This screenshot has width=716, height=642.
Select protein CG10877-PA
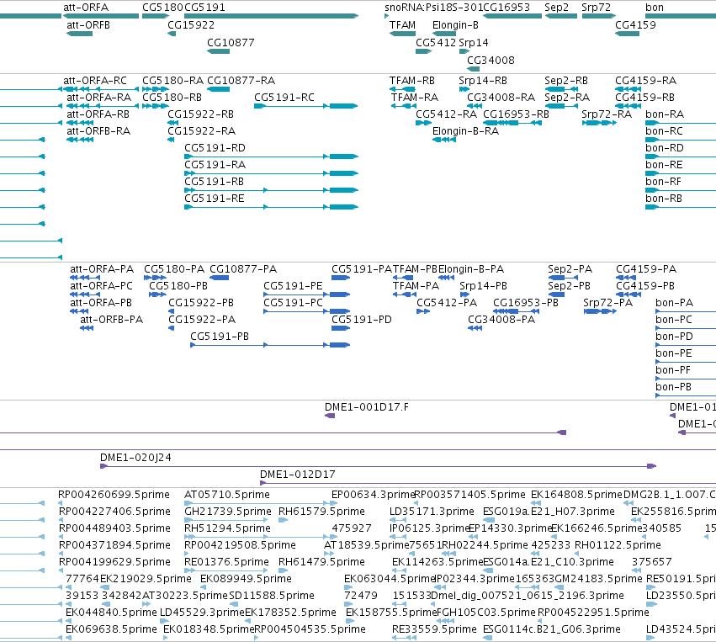pos(243,269)
